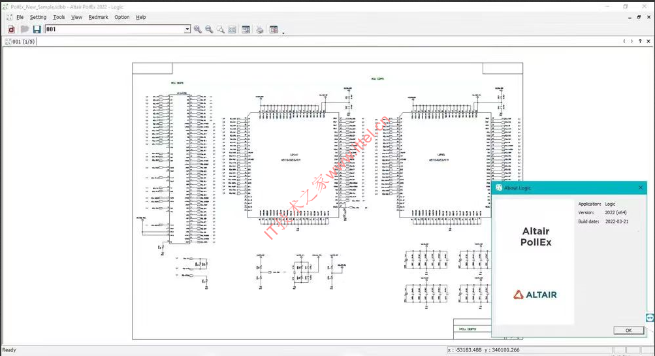
Task: Click the blue floppy save icon
Action: point(37,29)
